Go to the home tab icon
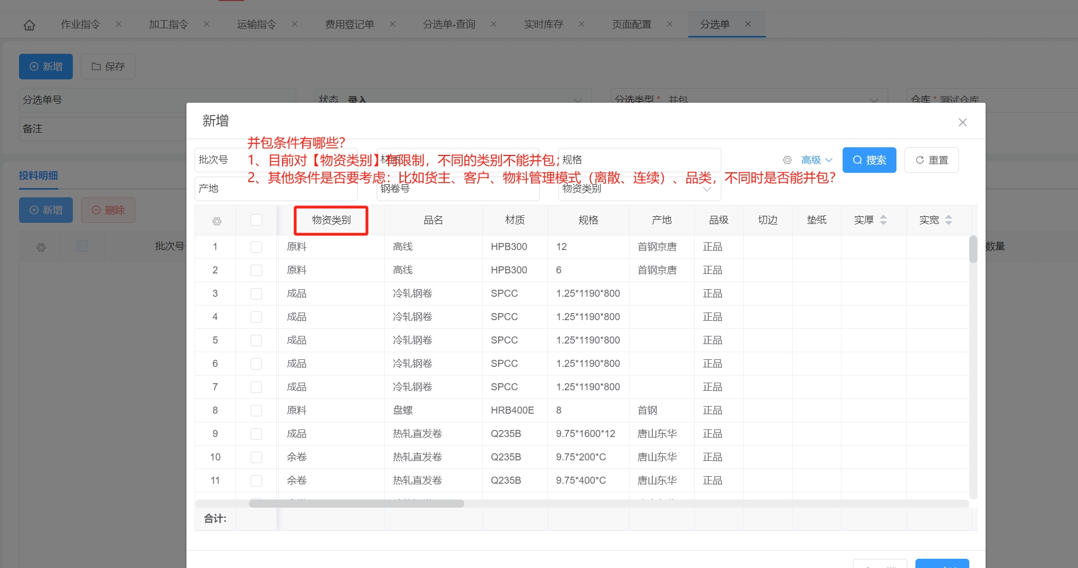 click(x=29, y=25)
